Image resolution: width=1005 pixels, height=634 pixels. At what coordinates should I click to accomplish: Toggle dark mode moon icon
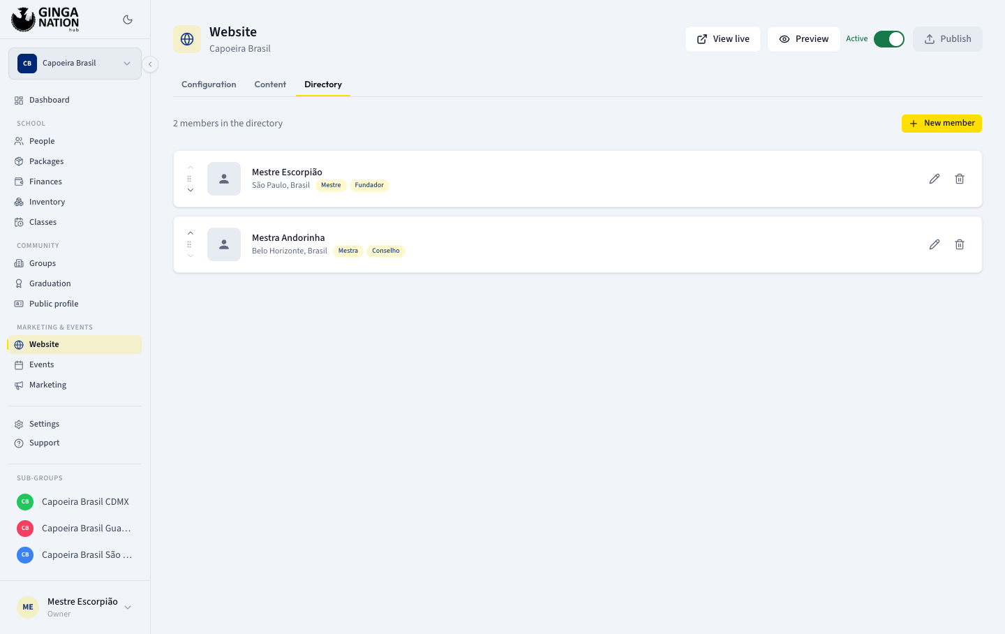click(x=128, y=20)
